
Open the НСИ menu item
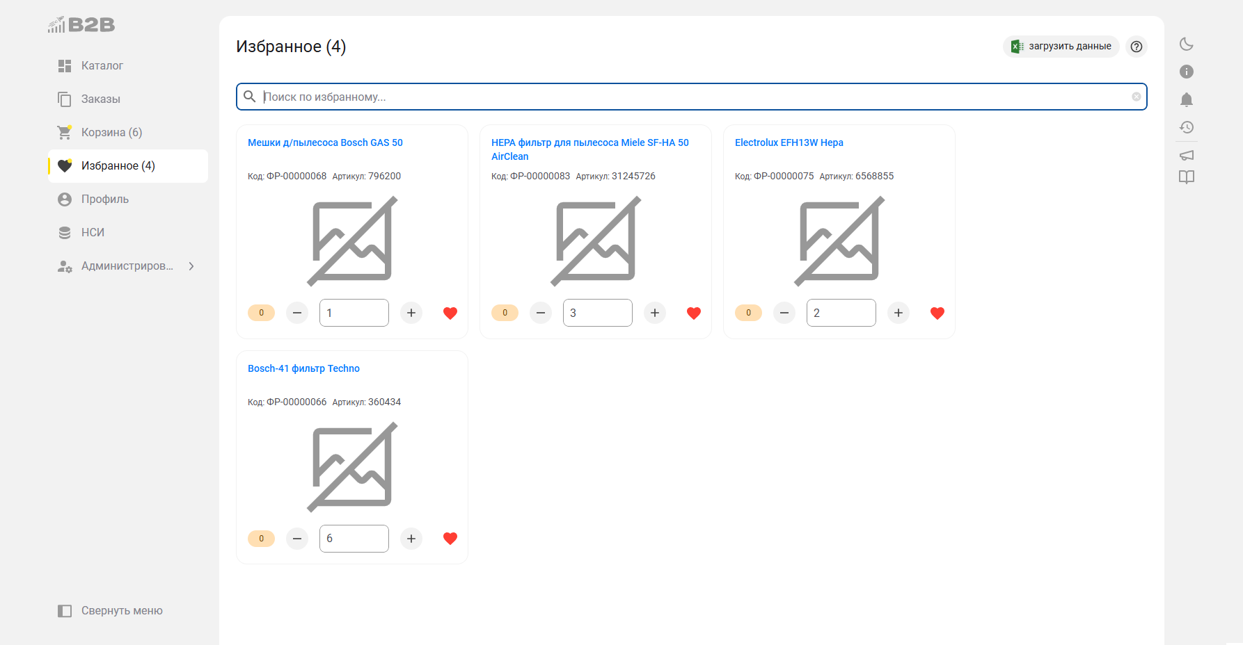click(x=128, y=233)
